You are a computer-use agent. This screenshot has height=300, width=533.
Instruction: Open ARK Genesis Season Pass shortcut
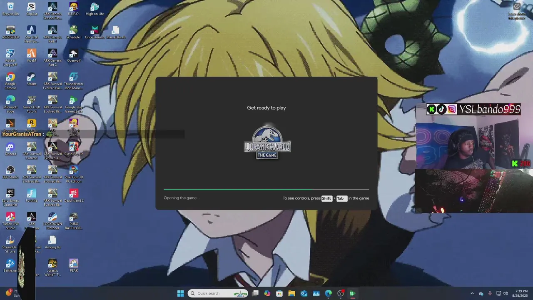[x=52, y=11]
